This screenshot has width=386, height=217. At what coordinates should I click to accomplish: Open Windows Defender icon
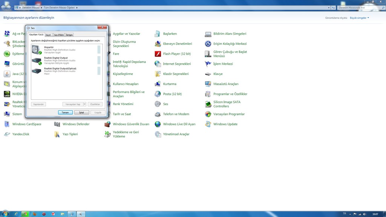point(57,124)
